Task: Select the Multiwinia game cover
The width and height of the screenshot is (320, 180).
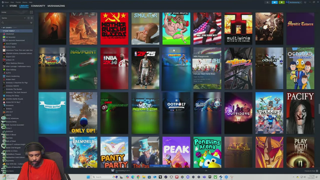Action: pos(238,28)
